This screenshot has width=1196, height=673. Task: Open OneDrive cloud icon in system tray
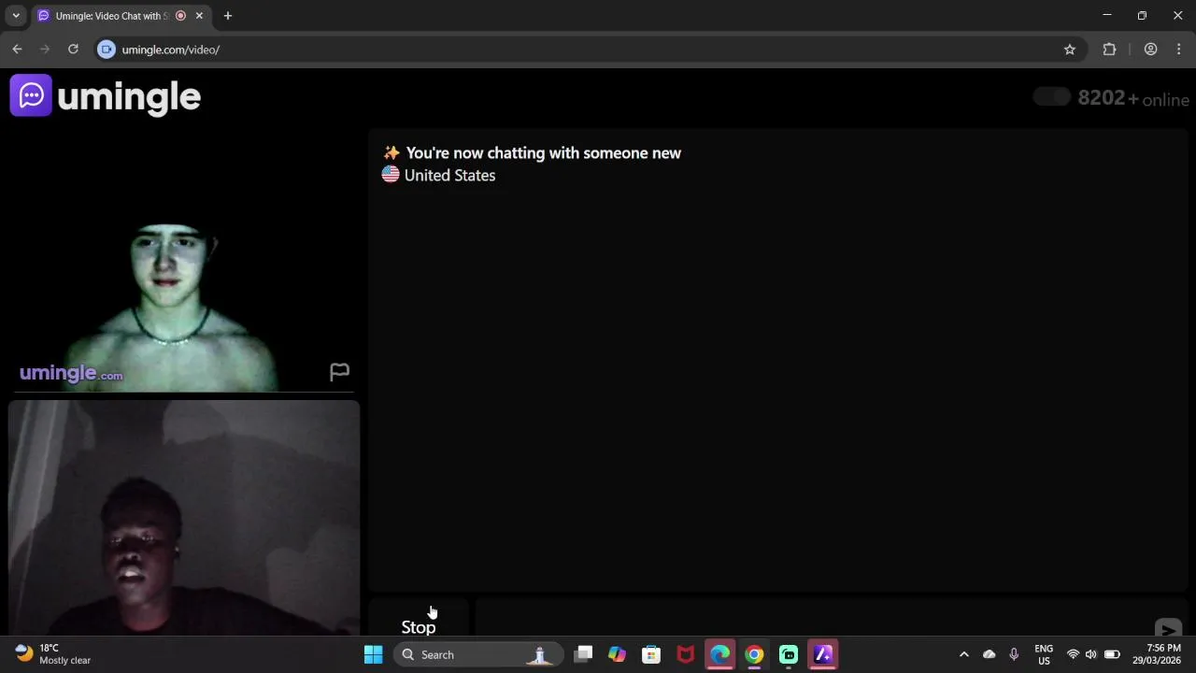[x=990, y=654]
